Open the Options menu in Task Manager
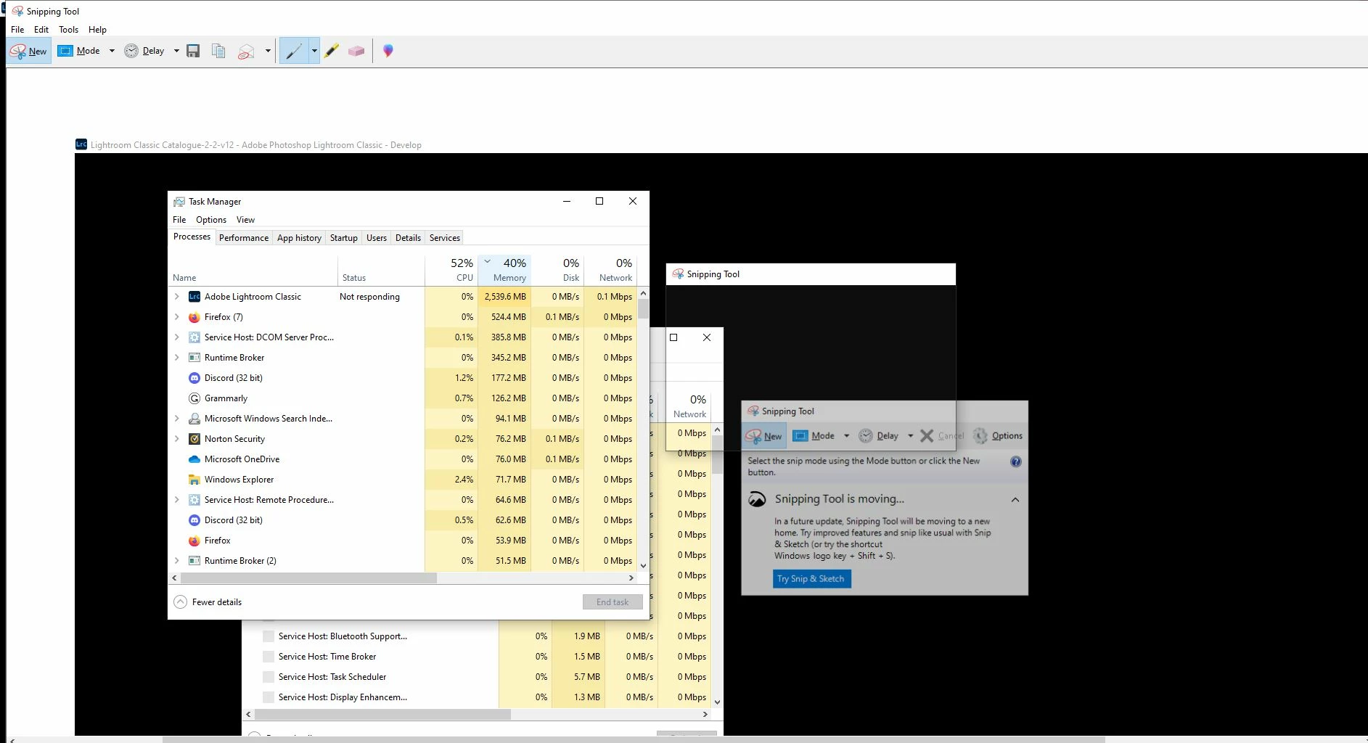Screen dimensions: 1368x743 click(211, 220)
